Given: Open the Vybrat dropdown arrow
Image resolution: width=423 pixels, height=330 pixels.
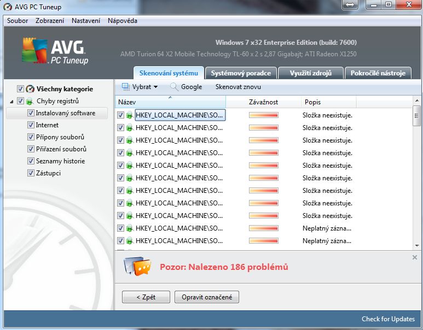Looking at the screenshot, I should pyautogui.click(x=155, y=87).
